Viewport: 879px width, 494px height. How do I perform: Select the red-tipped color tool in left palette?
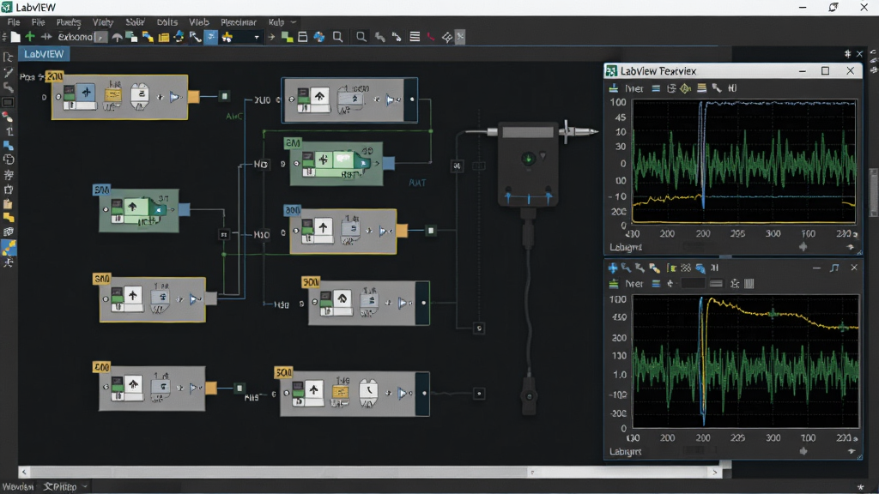8,117
